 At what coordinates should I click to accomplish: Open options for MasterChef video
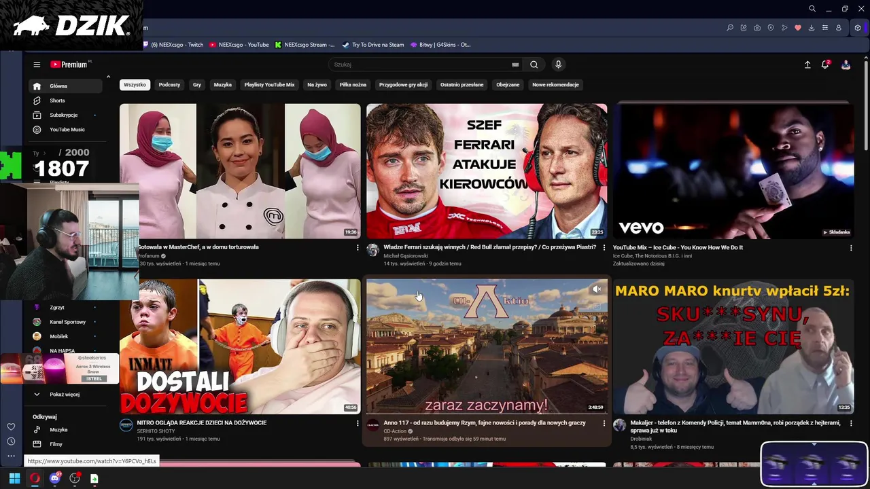tap(358, 248)
